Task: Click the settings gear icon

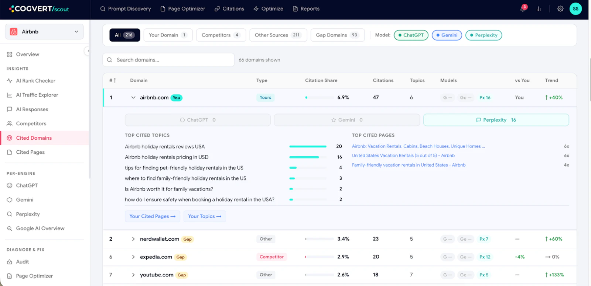Action: click(x=560, y=9)
